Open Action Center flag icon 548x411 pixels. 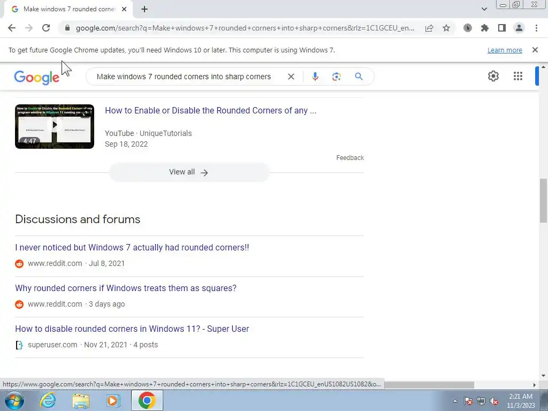[x=468, y=401]
